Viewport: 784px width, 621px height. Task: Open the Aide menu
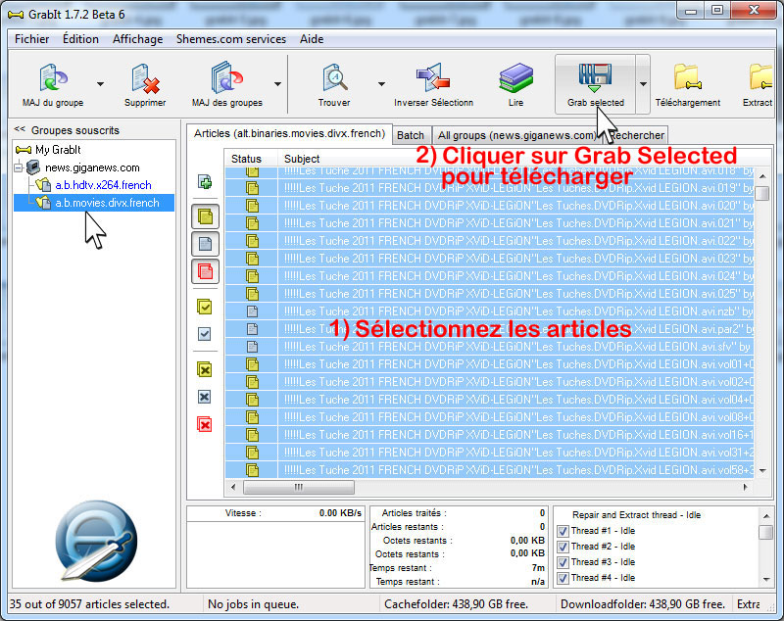(312, 39)
